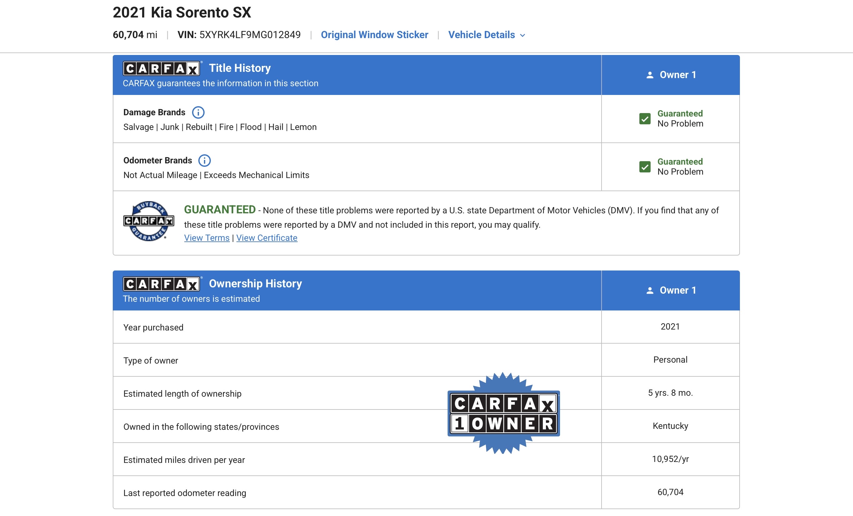Click the 2021 year purchased value

pos(670,326)
